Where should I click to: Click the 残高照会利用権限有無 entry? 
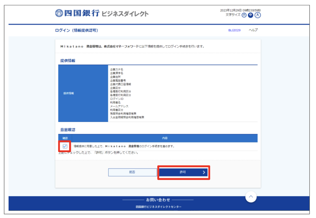pos(123,114)
